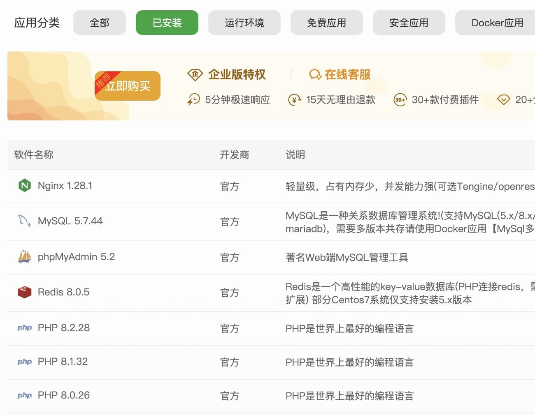Click the php icon beside PHP 8.2.28
Image resolution: width=535 pixels, height=415 pixels.
click(25, 328)
